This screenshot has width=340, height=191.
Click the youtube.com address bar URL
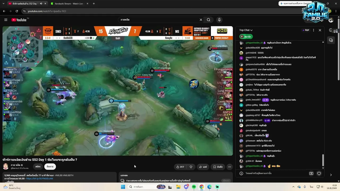(47, 11)
